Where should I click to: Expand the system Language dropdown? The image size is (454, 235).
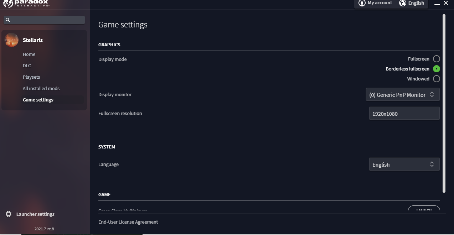pyautogui.click(x=404, y=164)
